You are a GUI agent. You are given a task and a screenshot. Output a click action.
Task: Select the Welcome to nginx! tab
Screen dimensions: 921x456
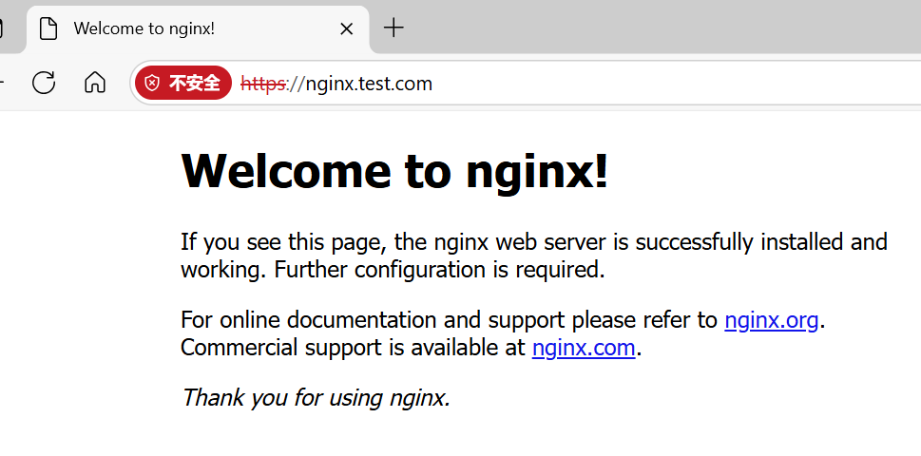pos(198,28)
